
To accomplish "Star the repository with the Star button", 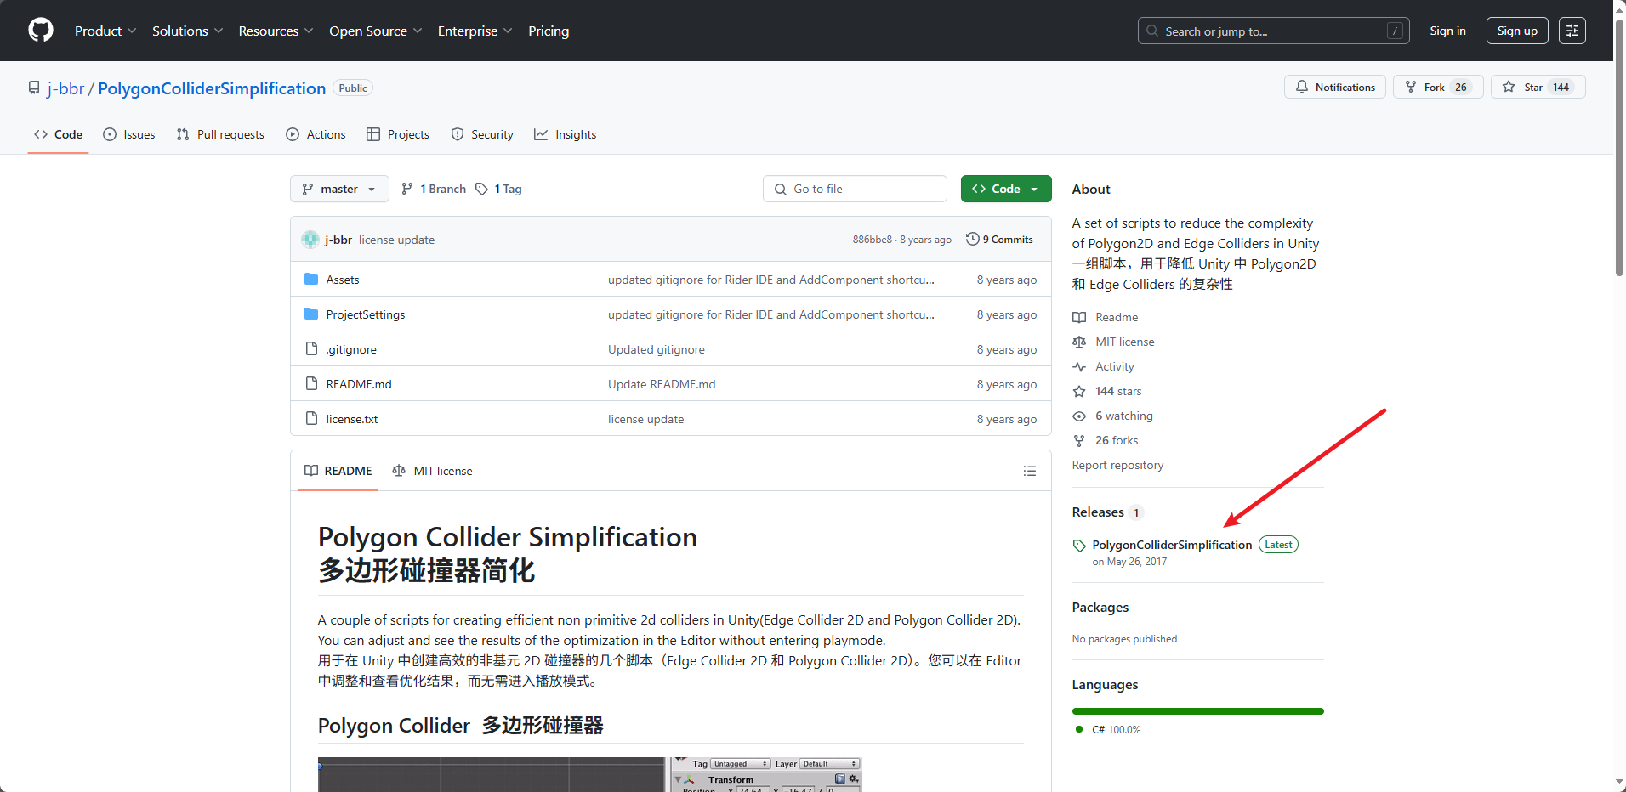I will click(1538, 87).
